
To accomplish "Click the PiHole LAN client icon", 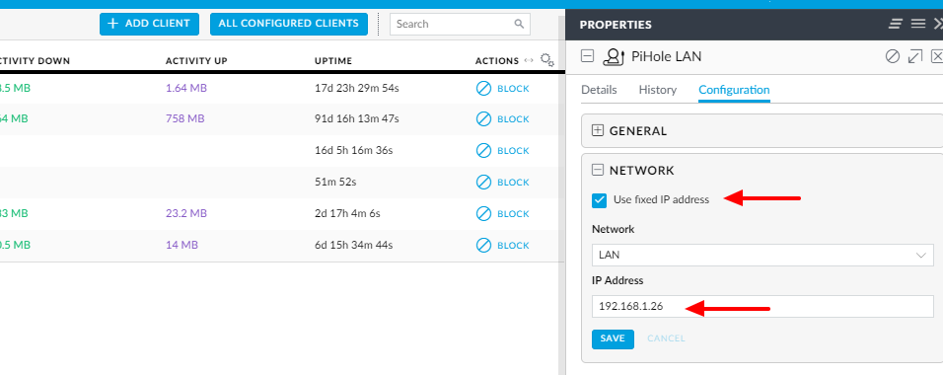I will (614, 56).
